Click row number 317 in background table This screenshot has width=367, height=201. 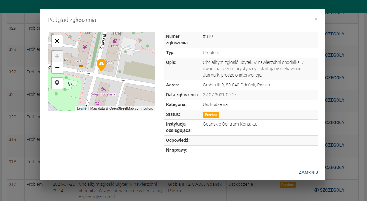coord(12,184)
